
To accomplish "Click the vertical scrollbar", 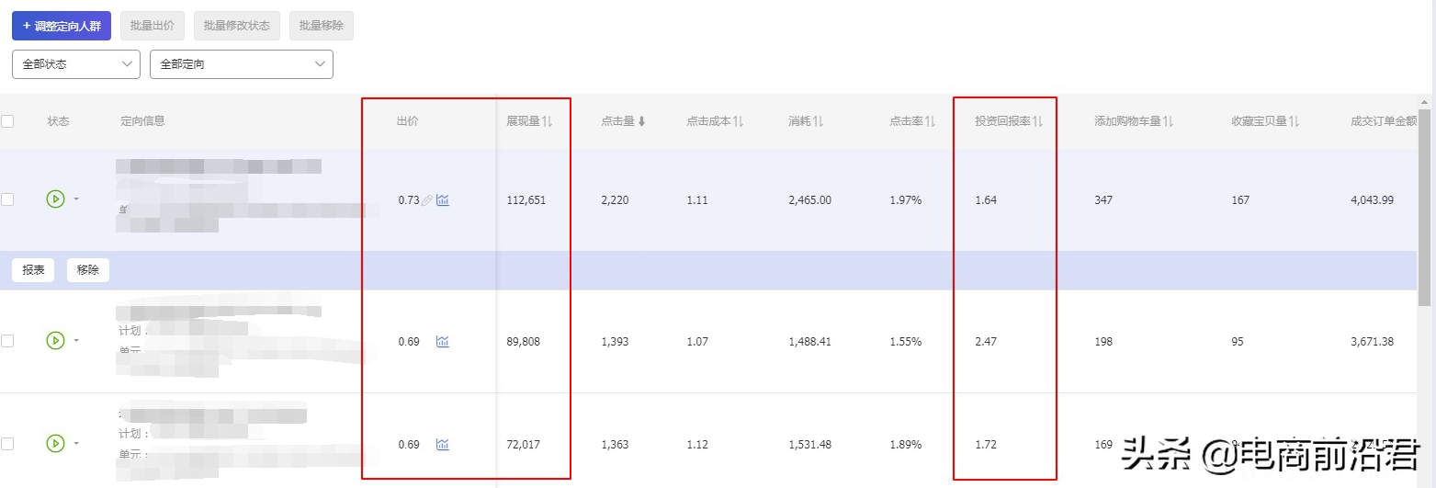I will pos(1425,207).
